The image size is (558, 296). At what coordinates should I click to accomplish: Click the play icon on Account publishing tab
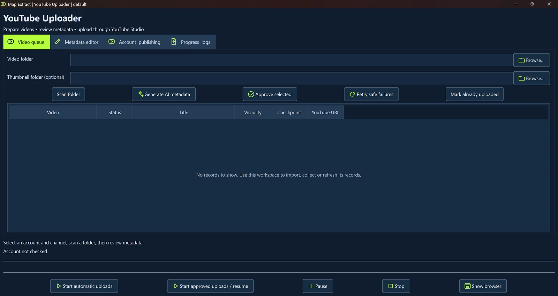(112, 41)
